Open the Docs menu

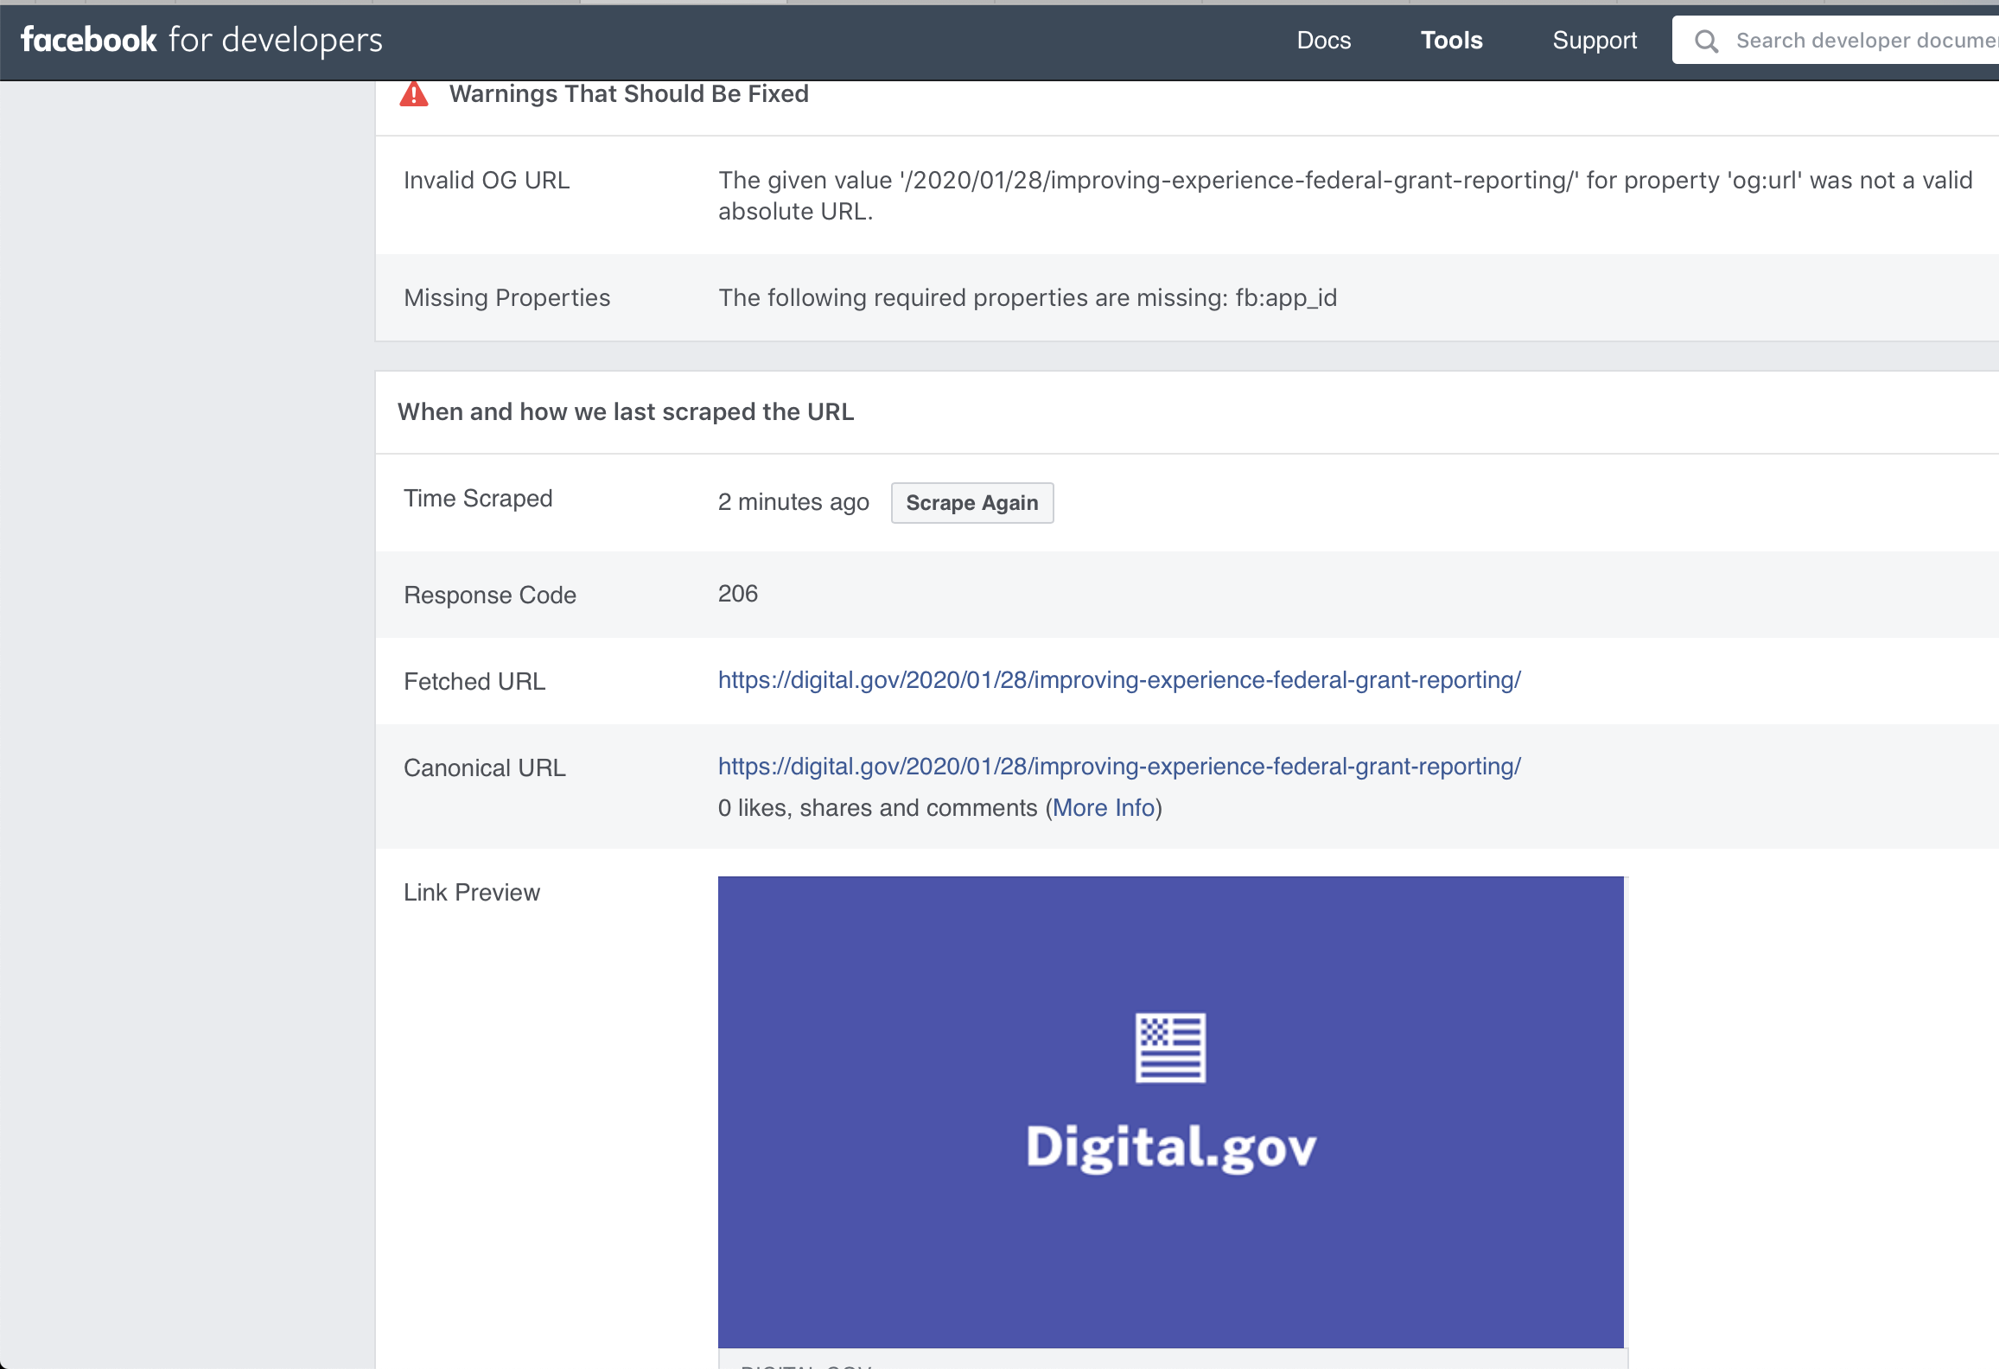pos(1323,40)
